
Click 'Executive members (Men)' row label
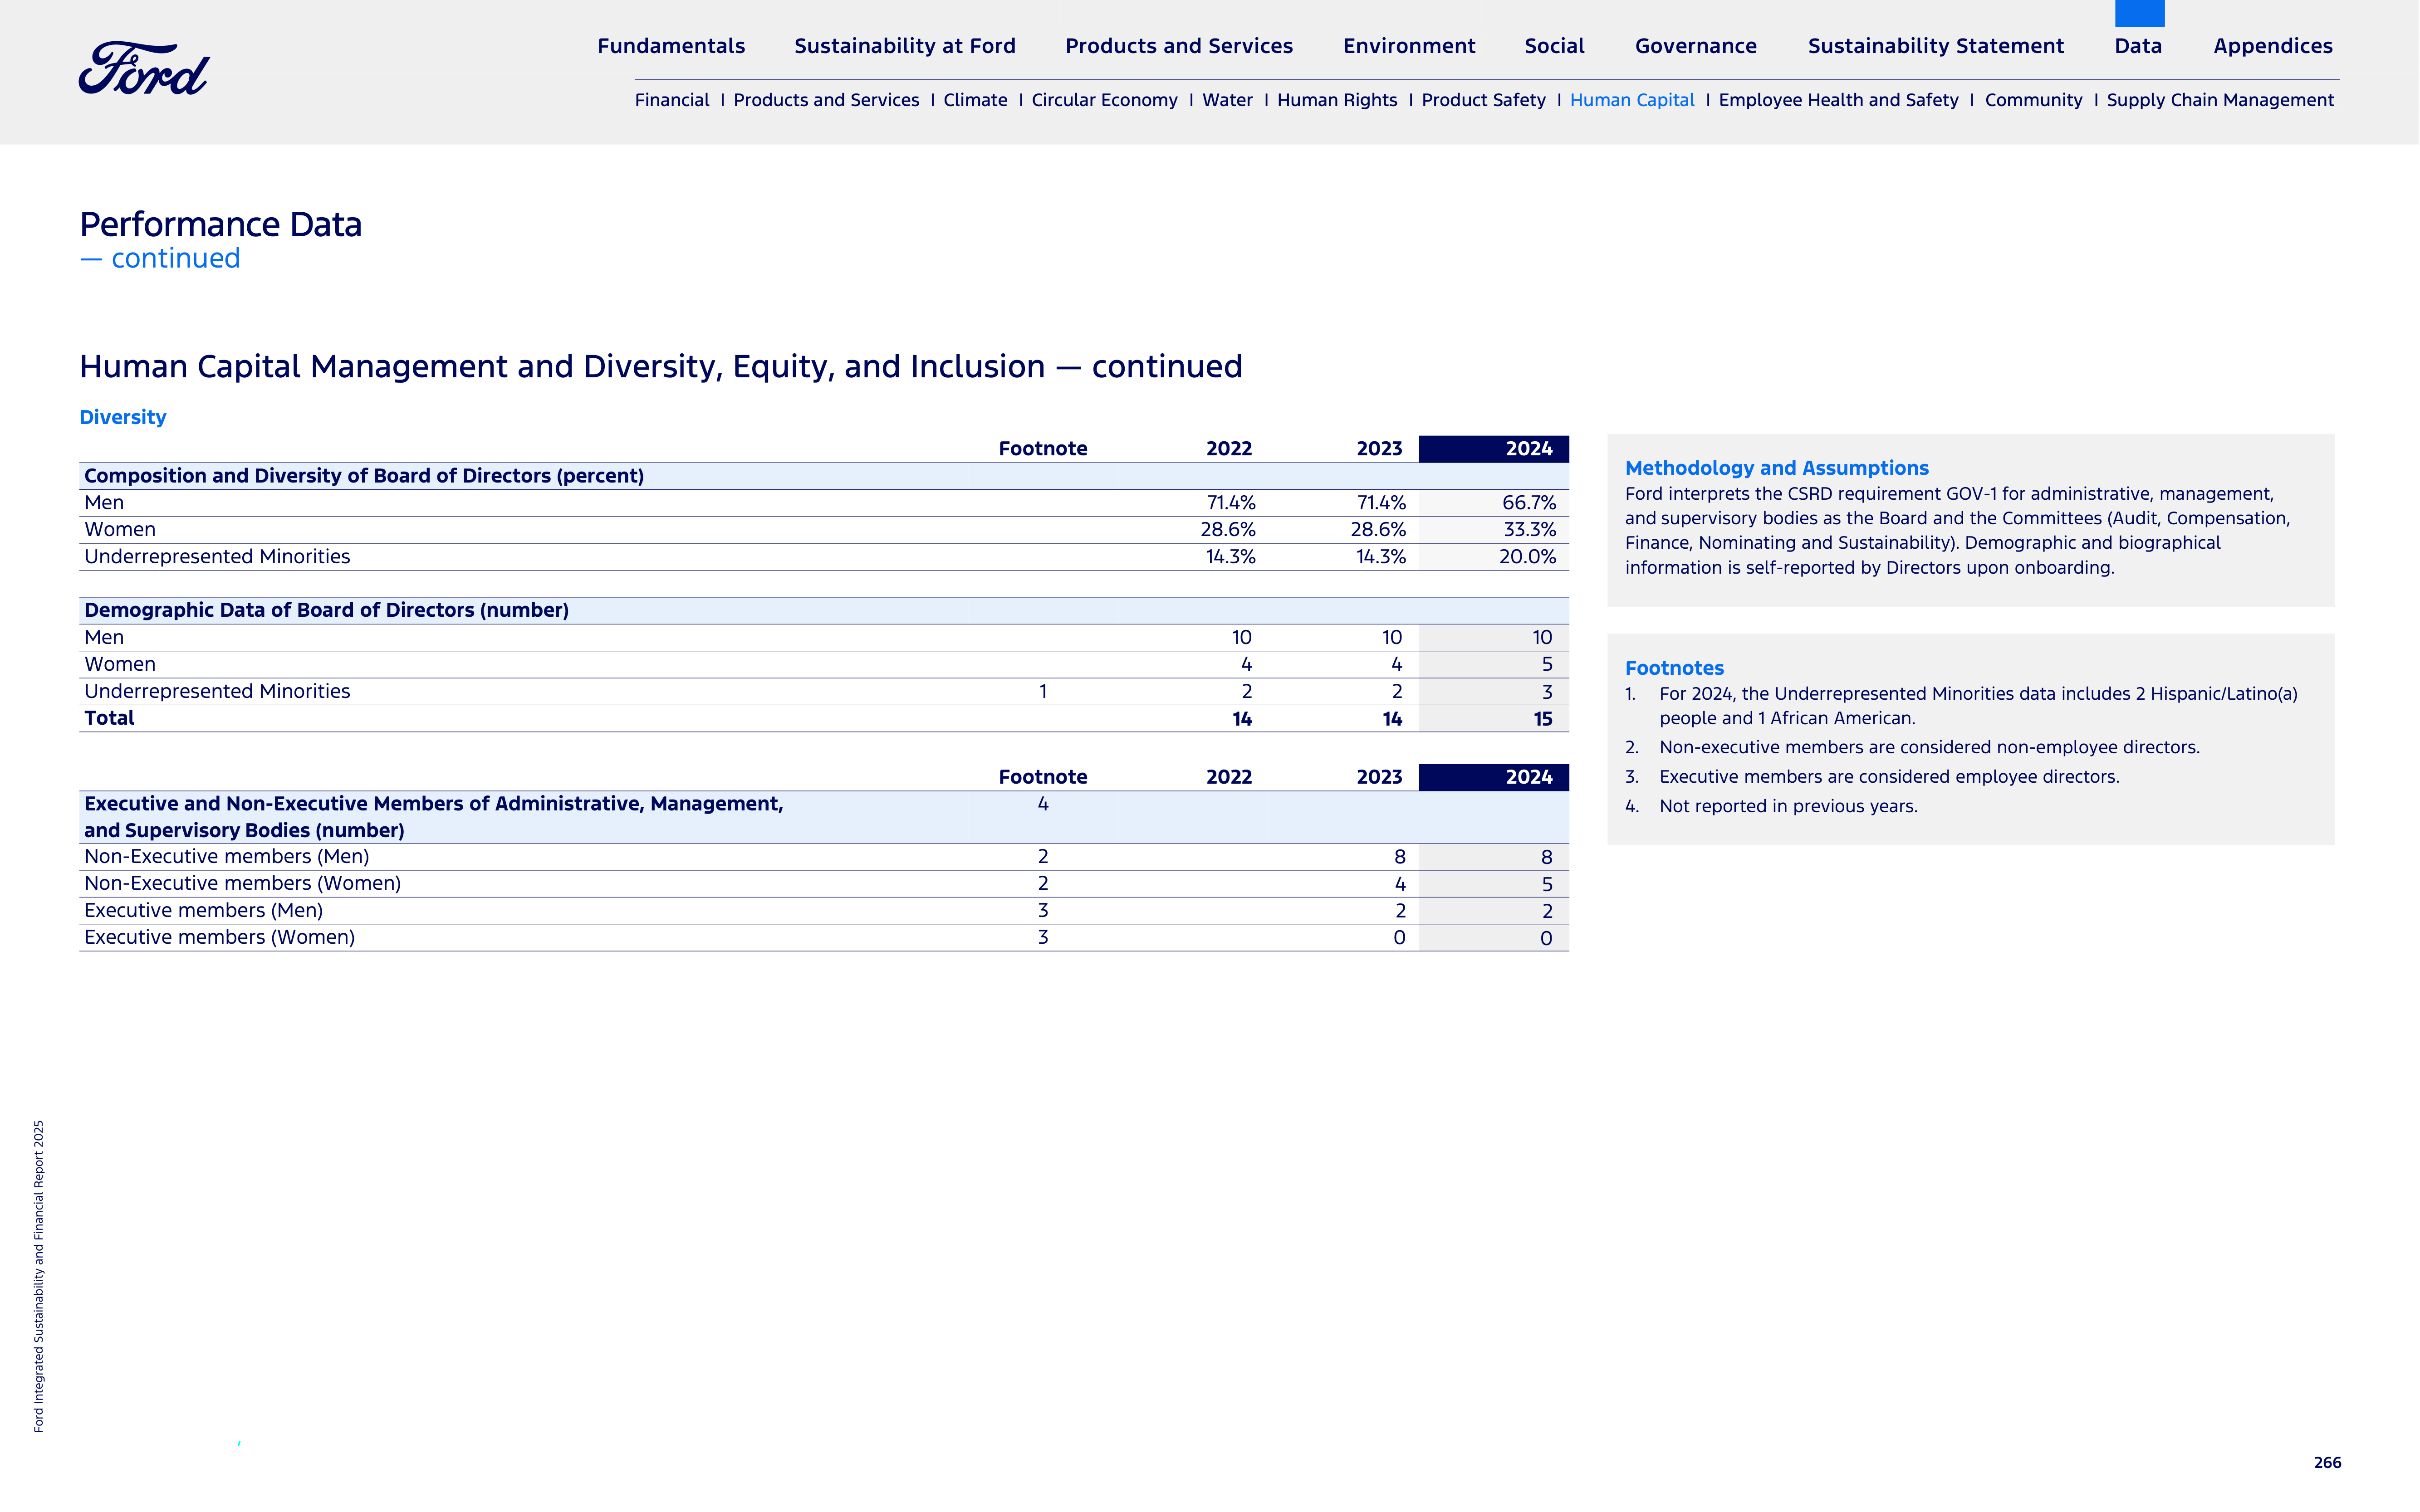tap(203, 911)
